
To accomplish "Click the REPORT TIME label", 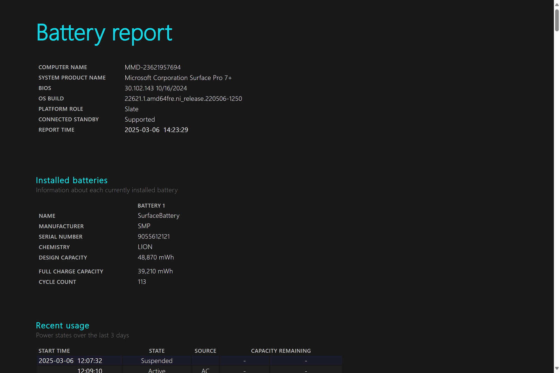I will point(56,130).
